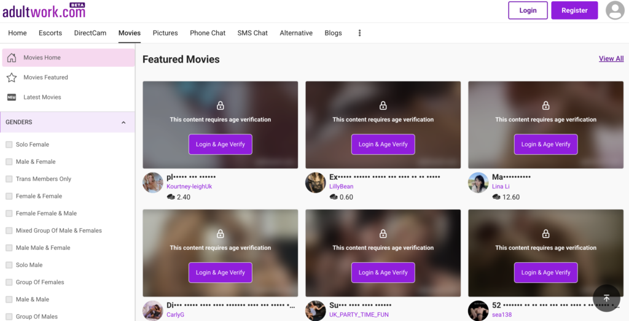Check the Male Male & Female checkbox

coord(9,248)
